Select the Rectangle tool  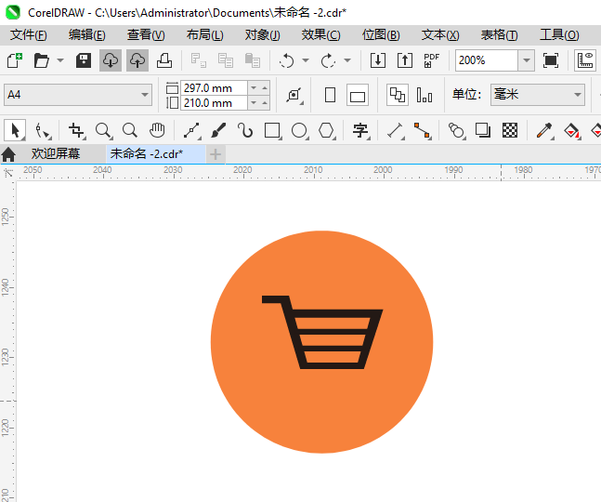[x=272, y=130]
